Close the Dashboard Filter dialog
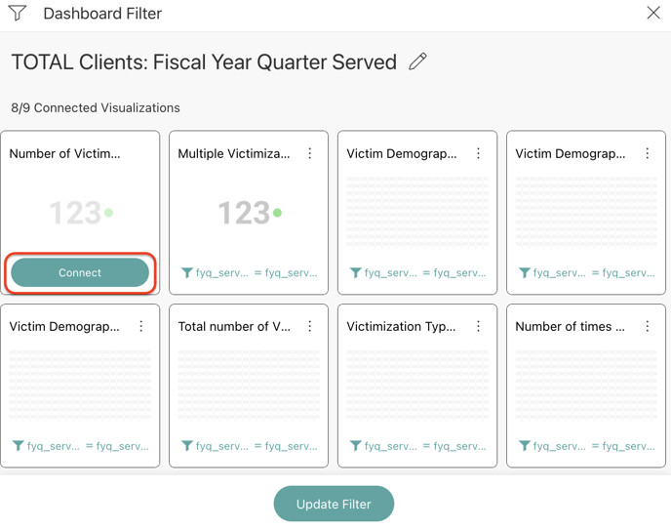Viewport: 671px width, 529px height. pyautogui.click(x=653, y=13)
